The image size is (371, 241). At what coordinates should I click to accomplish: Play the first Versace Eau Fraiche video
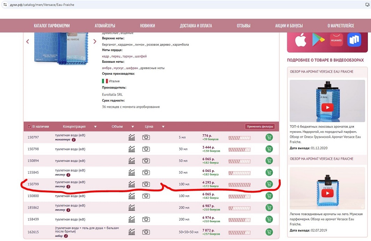point(327,107)
